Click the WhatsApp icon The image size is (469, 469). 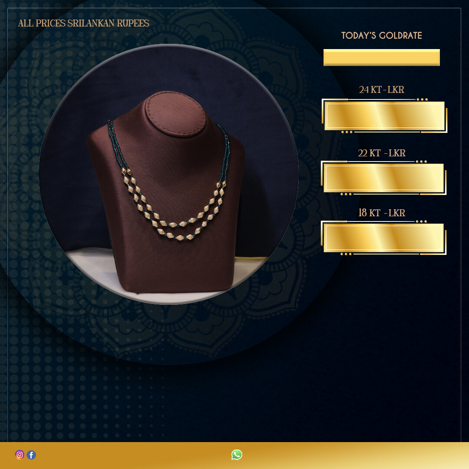tap(237, 455)
